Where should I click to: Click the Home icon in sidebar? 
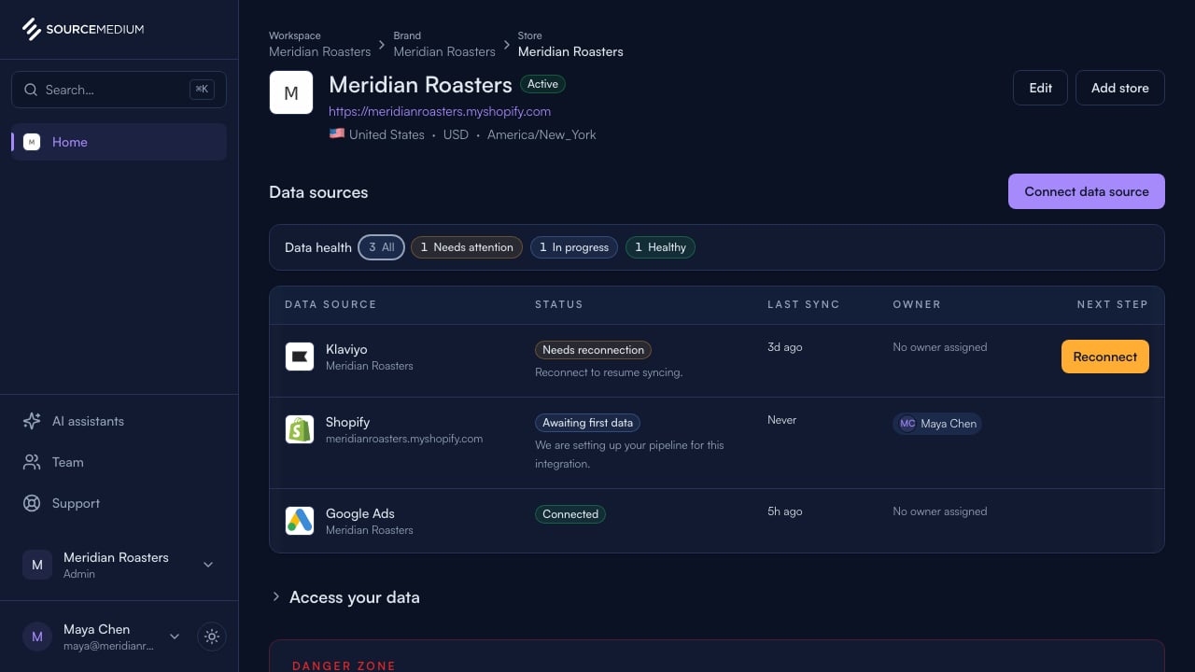click(32, 142)
